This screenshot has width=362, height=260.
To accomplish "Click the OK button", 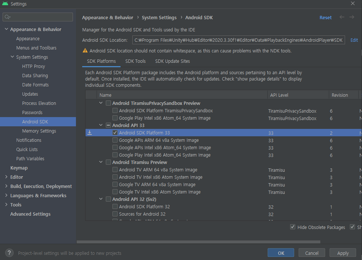I will tap(281, 253).
